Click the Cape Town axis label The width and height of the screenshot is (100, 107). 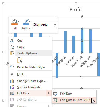93,62
